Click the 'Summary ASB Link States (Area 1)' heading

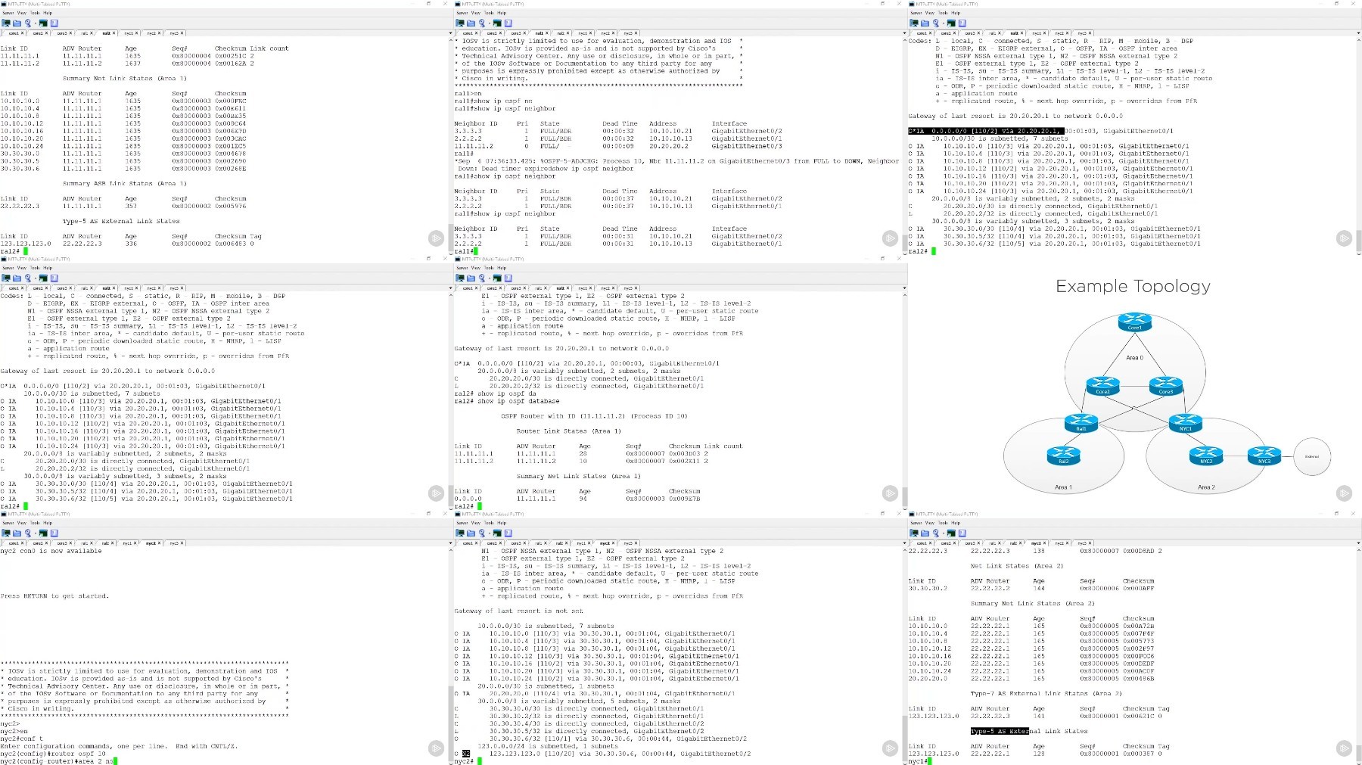pyautogui.click(x=124, y=183)
